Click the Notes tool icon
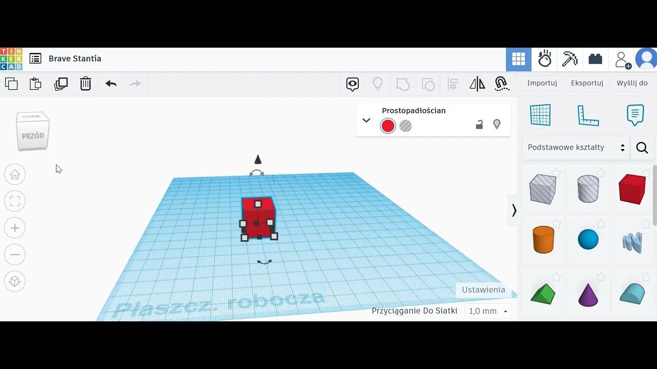Image resolution: width=657 pixels, height=369 pixels. [x=635, y=115]
